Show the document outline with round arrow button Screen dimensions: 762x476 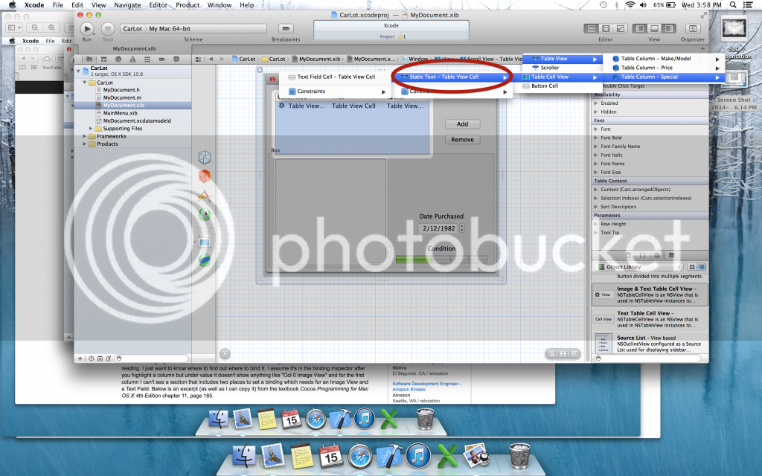click(225, 353)
